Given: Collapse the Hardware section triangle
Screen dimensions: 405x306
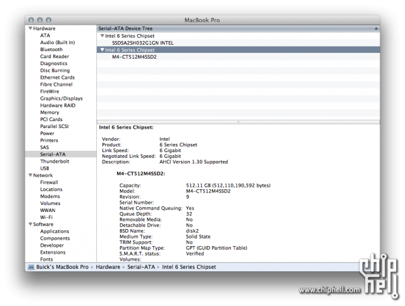Looking at the screenshot, I should click(x=30, y=28).
